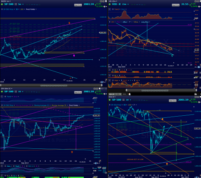The width and height of the screenshot is (201, 178).
Task: Open the 1H interval selector in bottom-right chart
Action: (x=129, y=100)
